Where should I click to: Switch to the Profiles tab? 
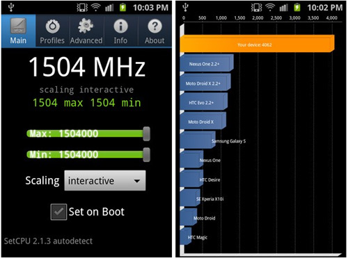click(x=52, y=31)
